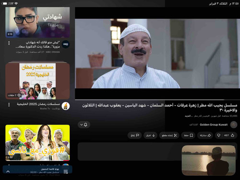Tap the main video player area
Image resolution: width=240 pixels, height=180 pixels.
point(157,53)
